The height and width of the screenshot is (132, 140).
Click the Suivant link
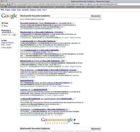point(77,123)
